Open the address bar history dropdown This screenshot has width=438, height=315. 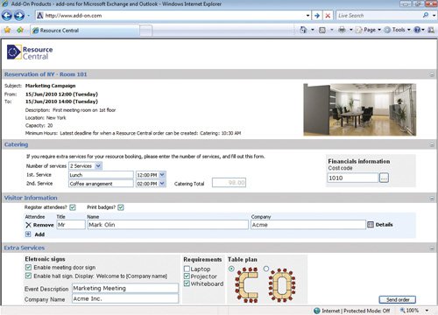coord(307,16)
